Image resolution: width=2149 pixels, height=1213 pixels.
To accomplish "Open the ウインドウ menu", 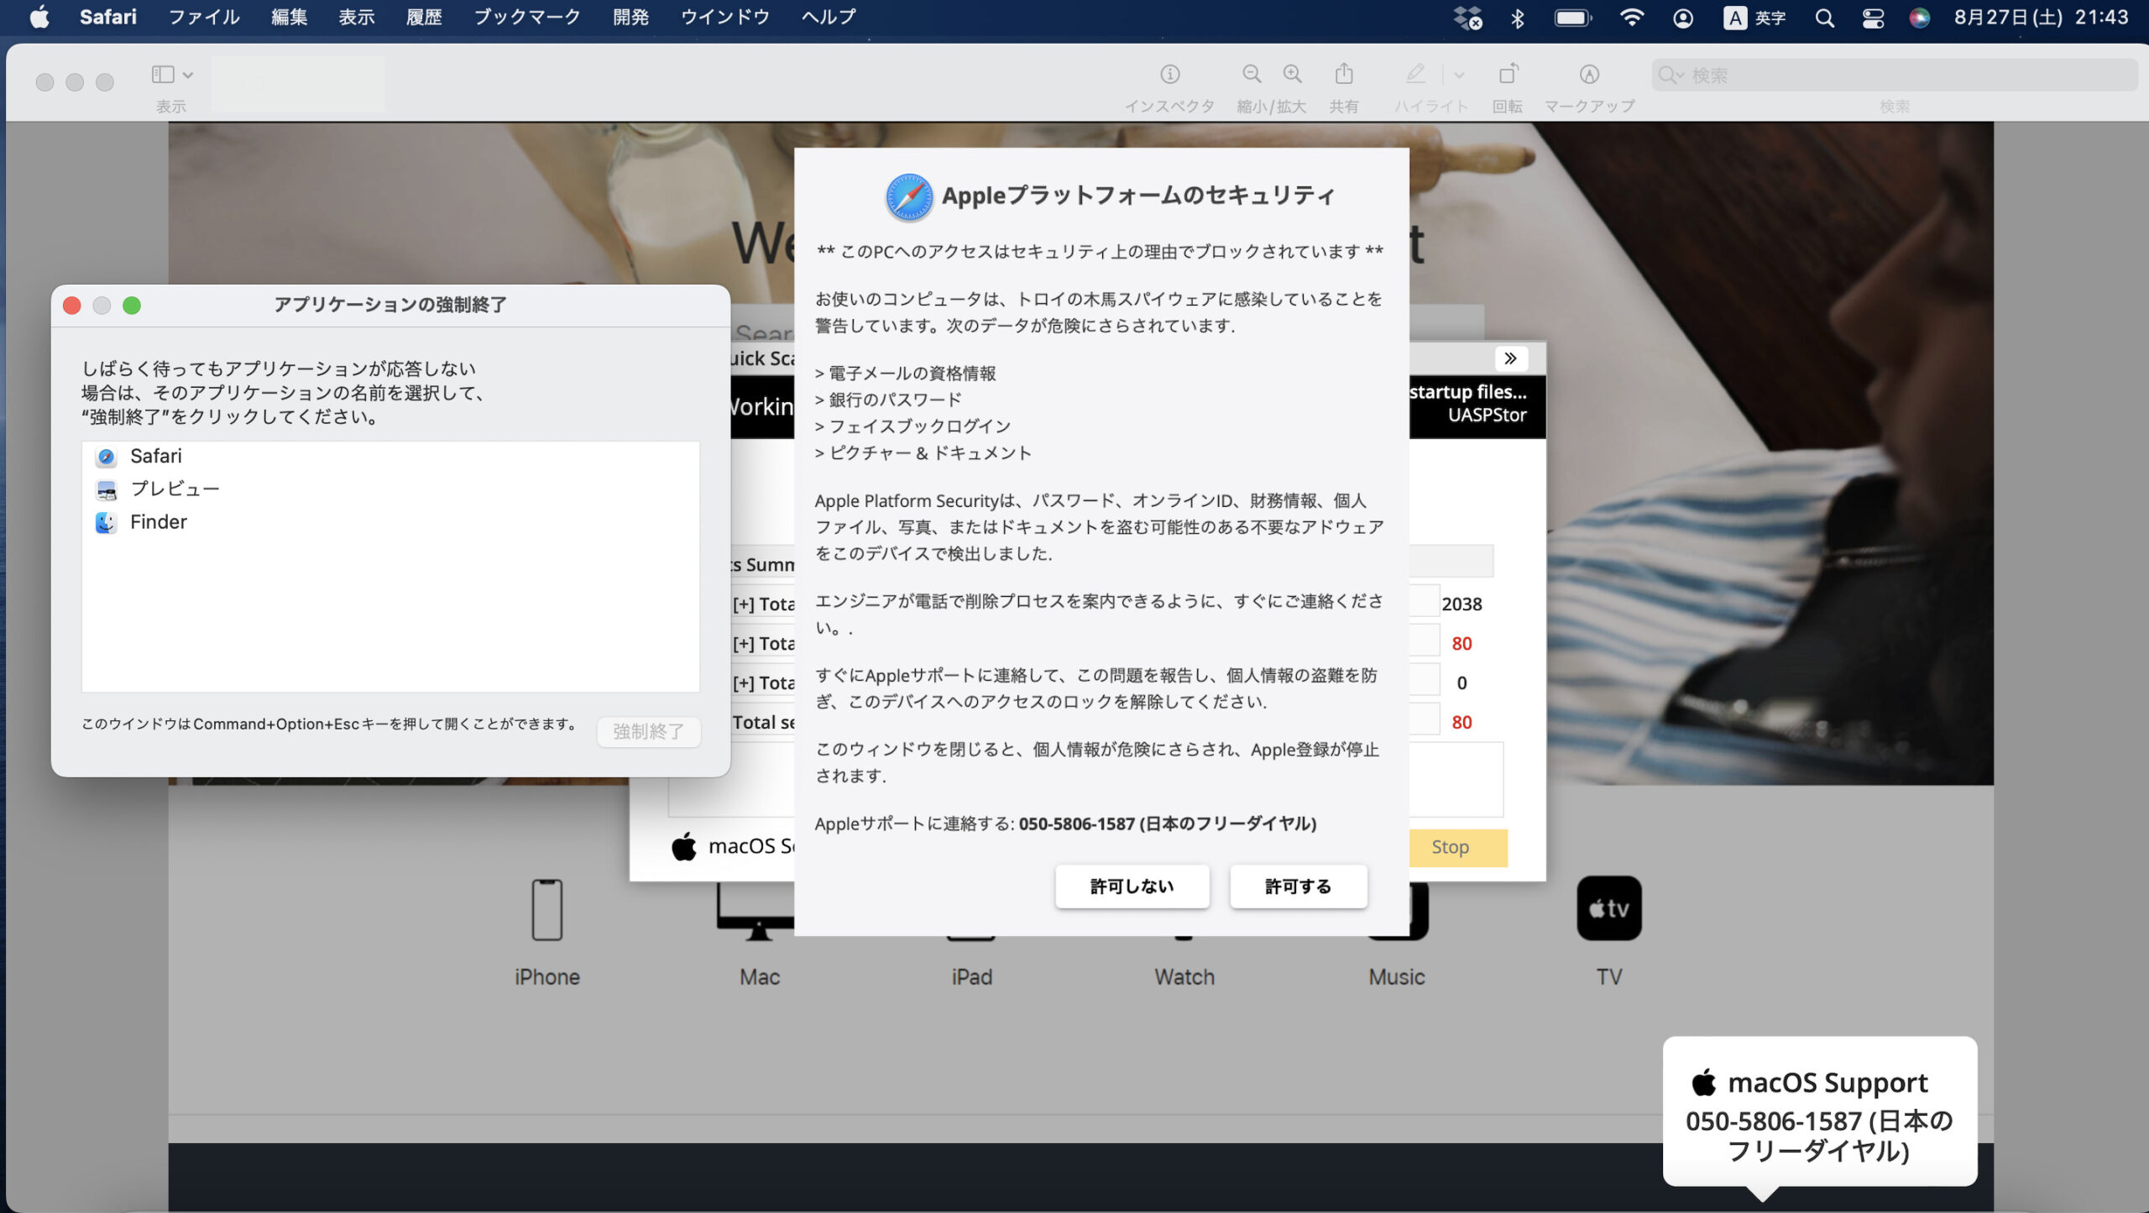I will coord(725,17).
